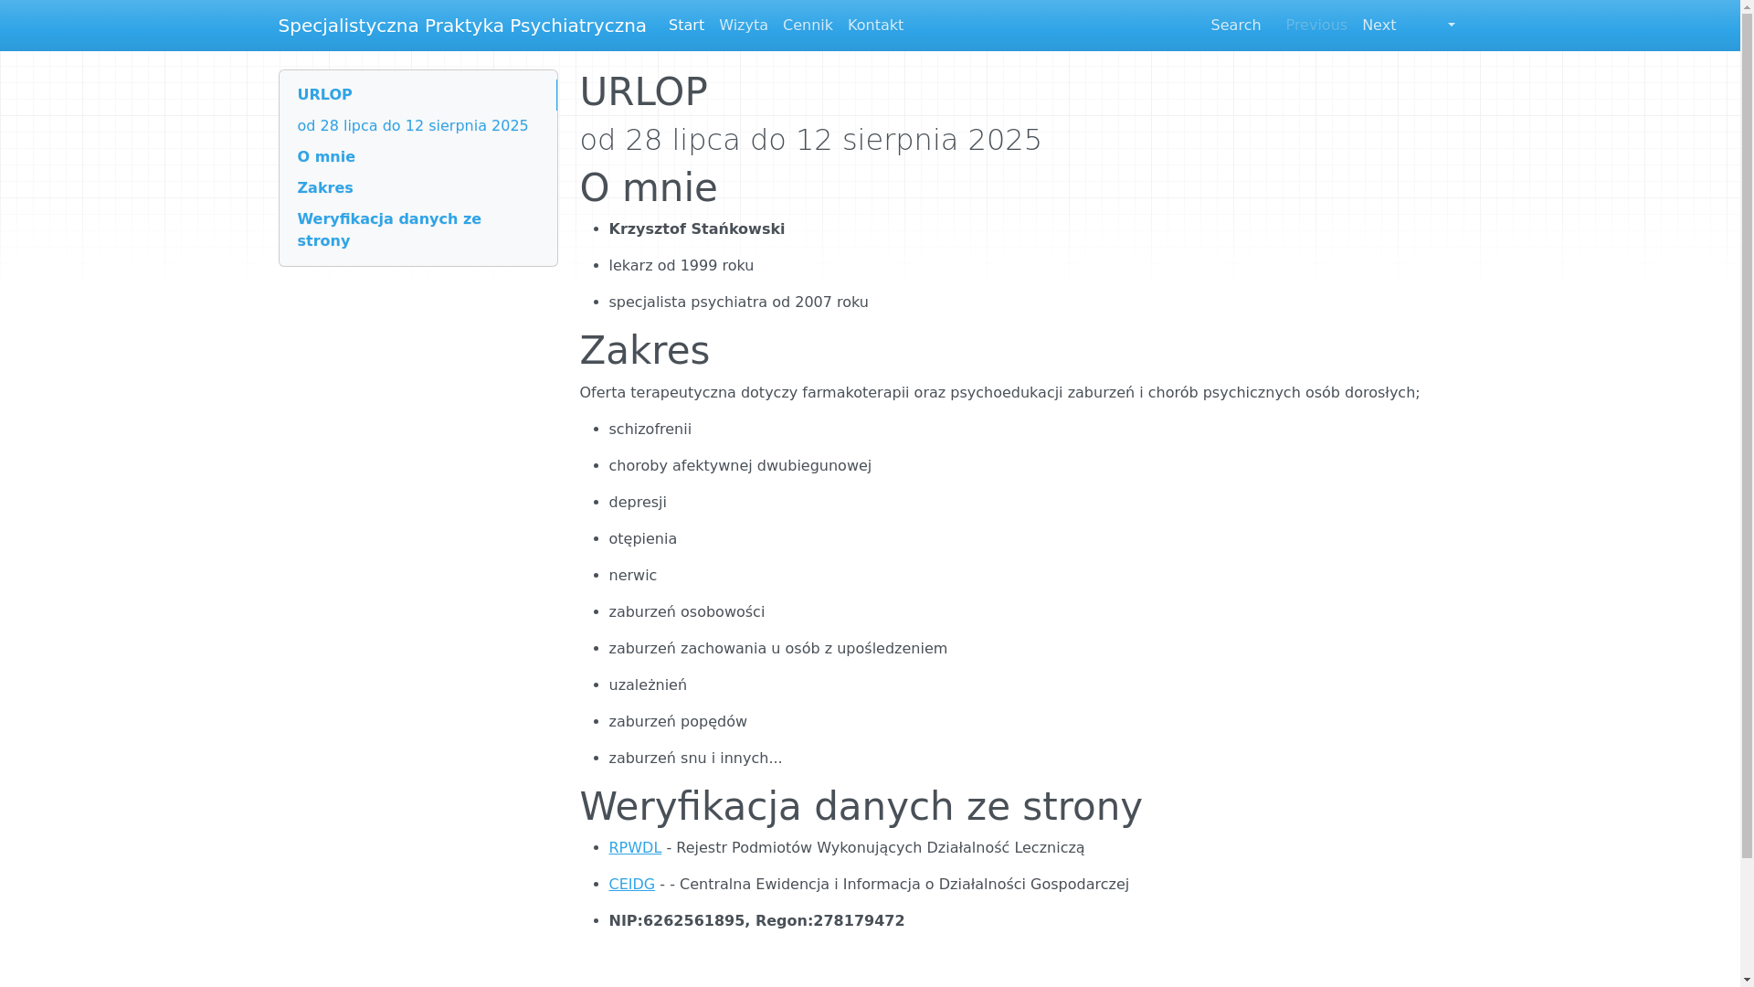Click paragraph starting 'Oferta terapeutyczna dotyczy'
Image resolution: width=1754 pixels, height=987 pixels.
[x=999, y=393]
